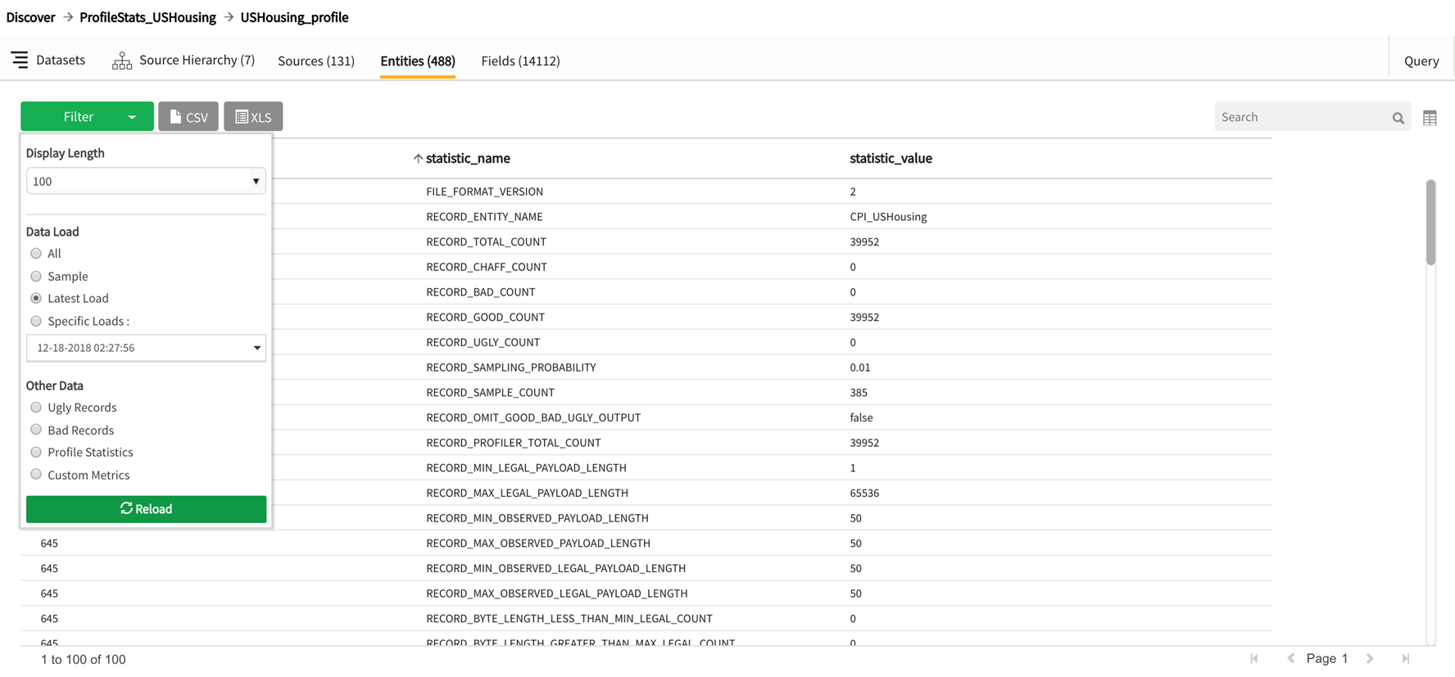This screenshot has width=1455, height=677.
Task: Choose the Custom Metrics option
Action: tap(36, 475)
